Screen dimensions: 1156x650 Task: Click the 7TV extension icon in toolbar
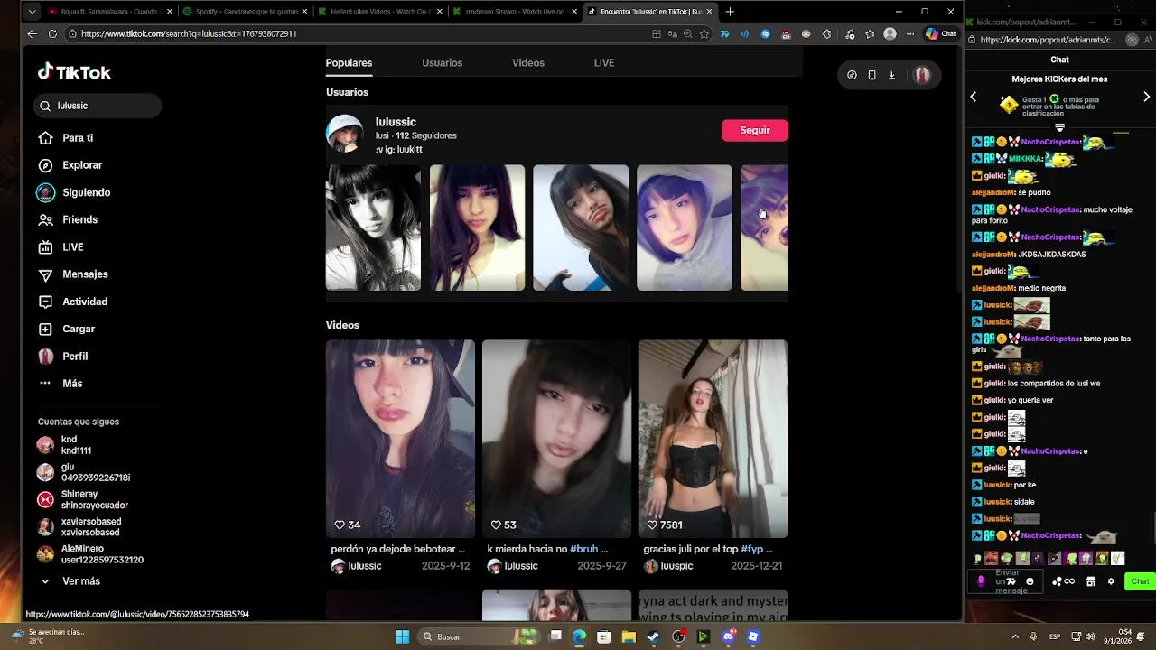[x=724, y=33]
